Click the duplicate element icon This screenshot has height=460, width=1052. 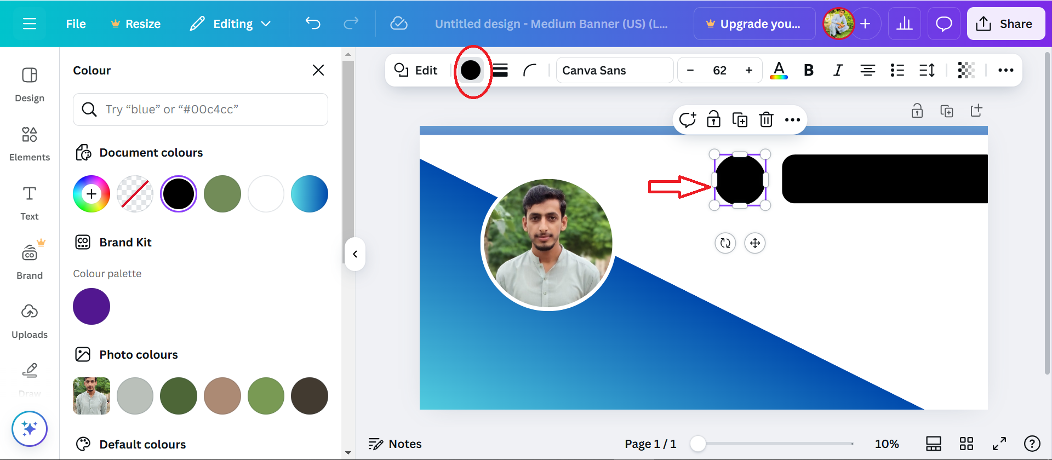click(740, 119)
